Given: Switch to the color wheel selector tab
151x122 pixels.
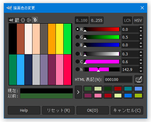Looking at the screenshot, I should (29, 20).
